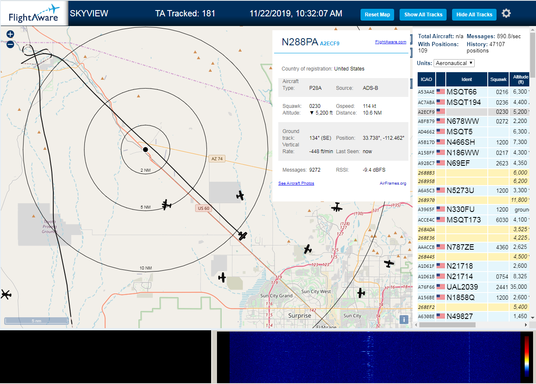Click Hide All Tracks button

474,14
